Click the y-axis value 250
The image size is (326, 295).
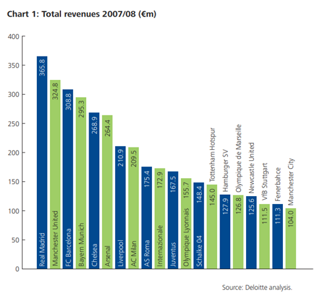click(14, 124)
